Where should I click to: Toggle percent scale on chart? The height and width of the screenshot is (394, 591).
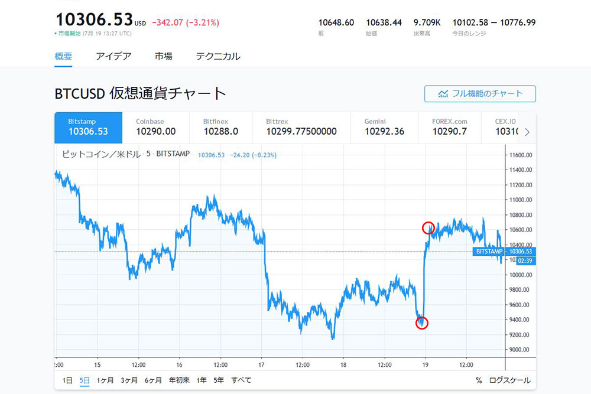click(x=479, y=380)
